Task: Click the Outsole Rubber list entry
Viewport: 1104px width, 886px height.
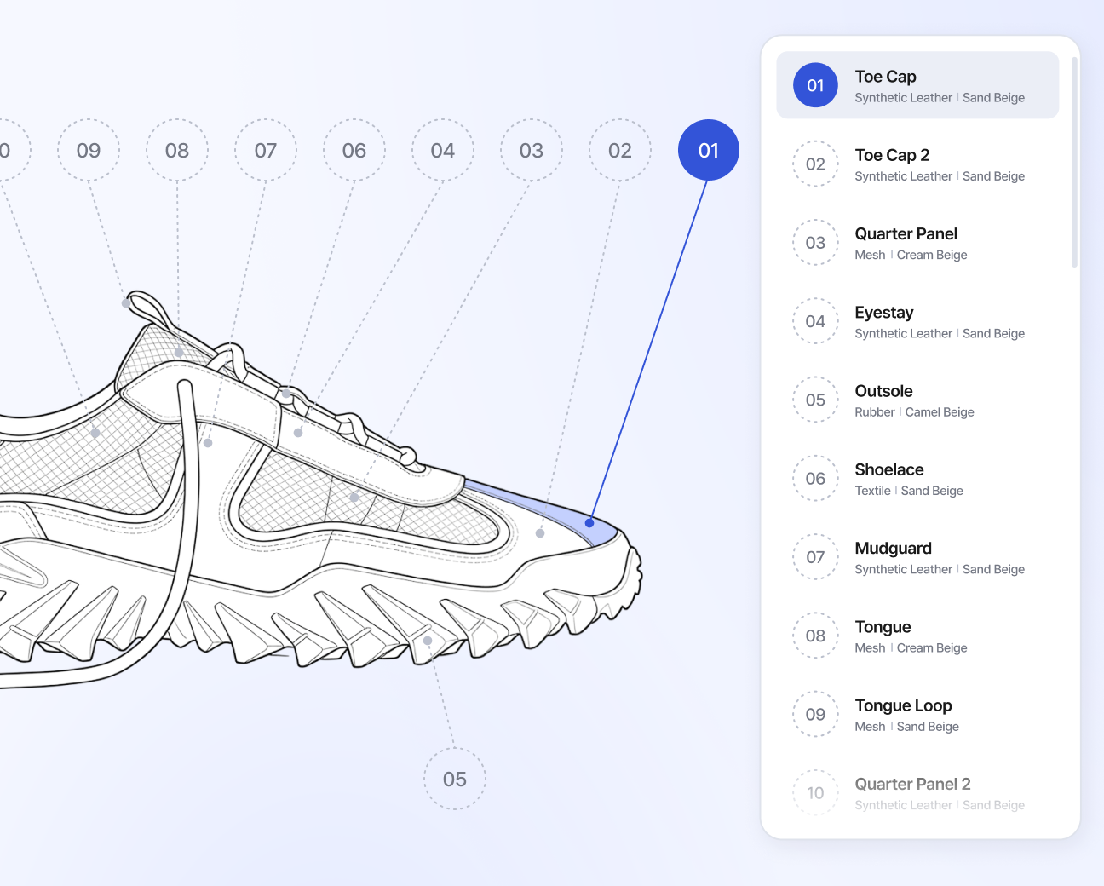Action: tap(917, 400)
